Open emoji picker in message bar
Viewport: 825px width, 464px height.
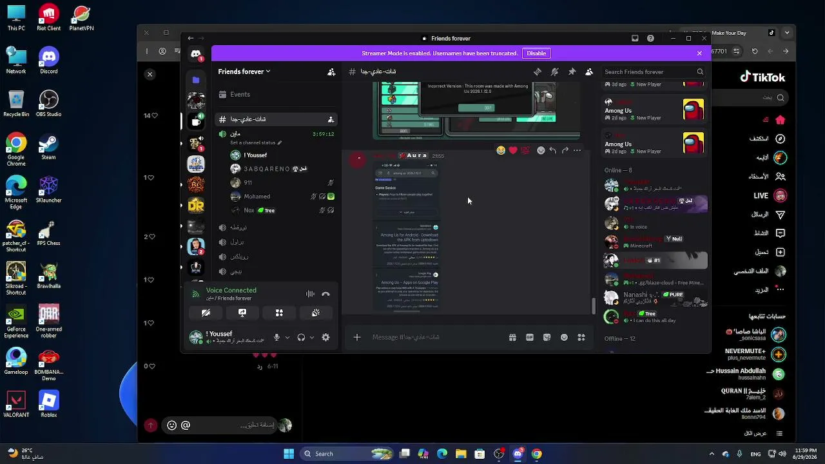tap(564, 337)
